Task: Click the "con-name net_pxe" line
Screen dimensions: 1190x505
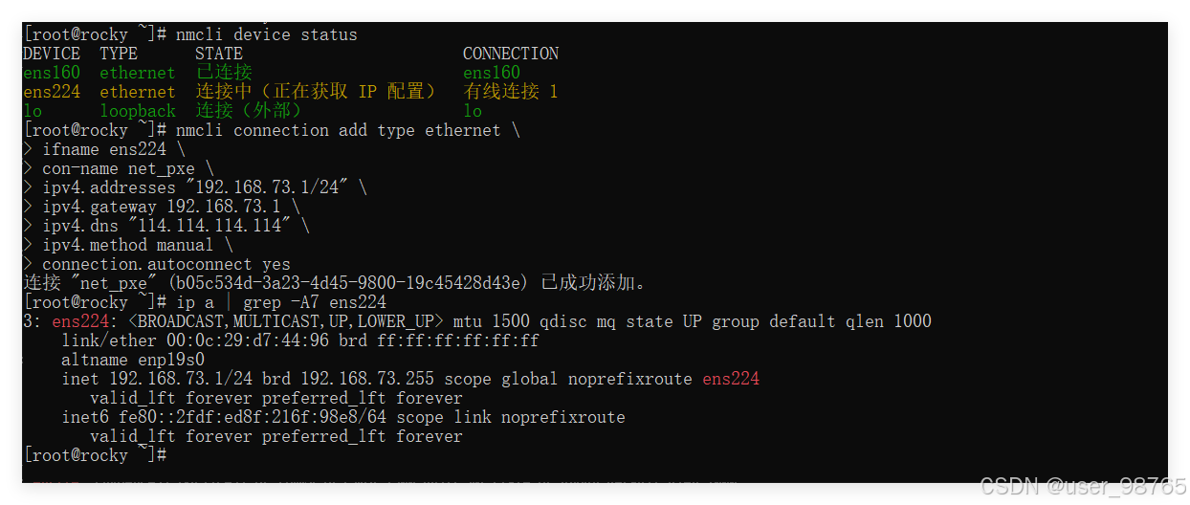Action: click(x=119, y=168)
